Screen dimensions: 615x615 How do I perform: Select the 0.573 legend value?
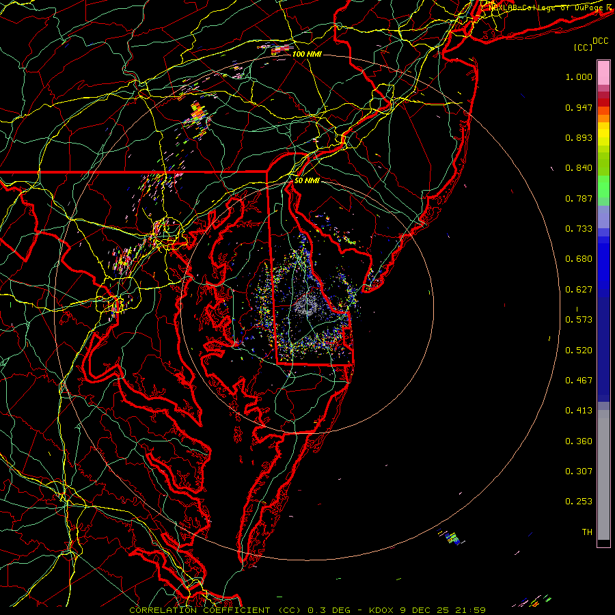coord(579,320)
